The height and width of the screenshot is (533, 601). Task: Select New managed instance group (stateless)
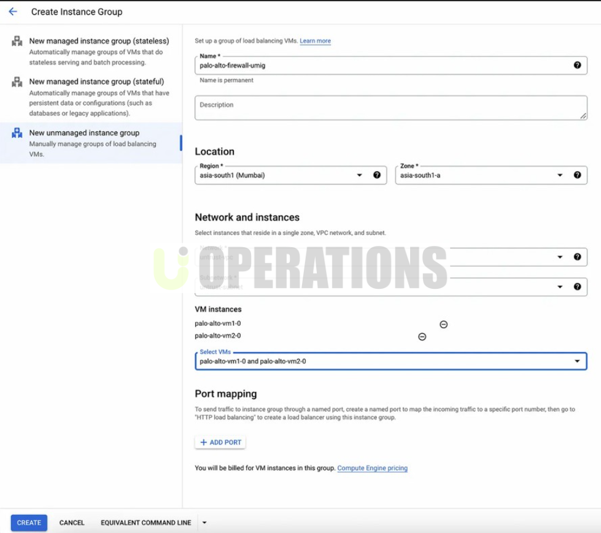point(91,52)
